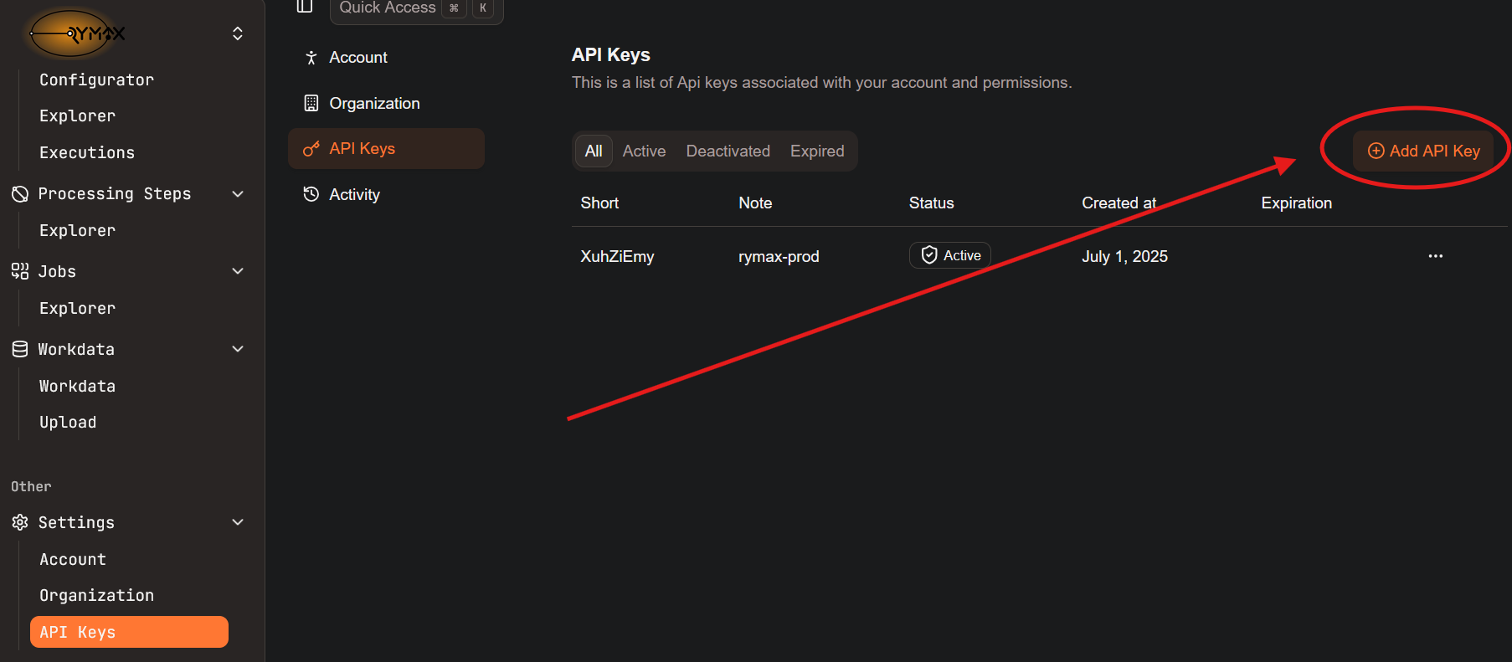The image size is (1512, 662).
Task: Collapse the Workdata section chevron
Action: pyautogui.click(x=238, y=349)
